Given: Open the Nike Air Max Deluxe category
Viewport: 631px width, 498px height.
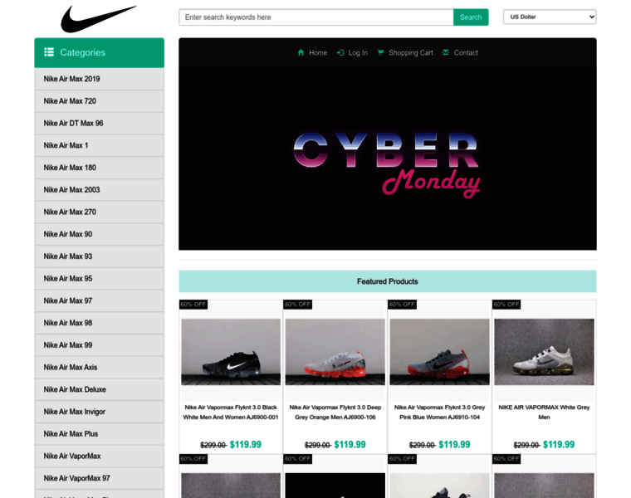Looking at the screenshot, I should pos(99,389).
